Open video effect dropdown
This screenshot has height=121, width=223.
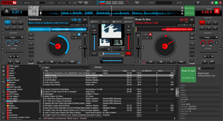coord(118,49)
